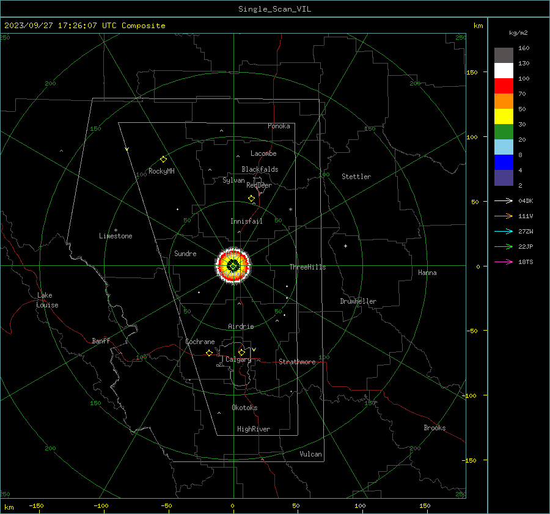Click the 2023/09/27 17:26:07 UTC Composite timestamp
The image size is (550, 514).
[84, 26]
